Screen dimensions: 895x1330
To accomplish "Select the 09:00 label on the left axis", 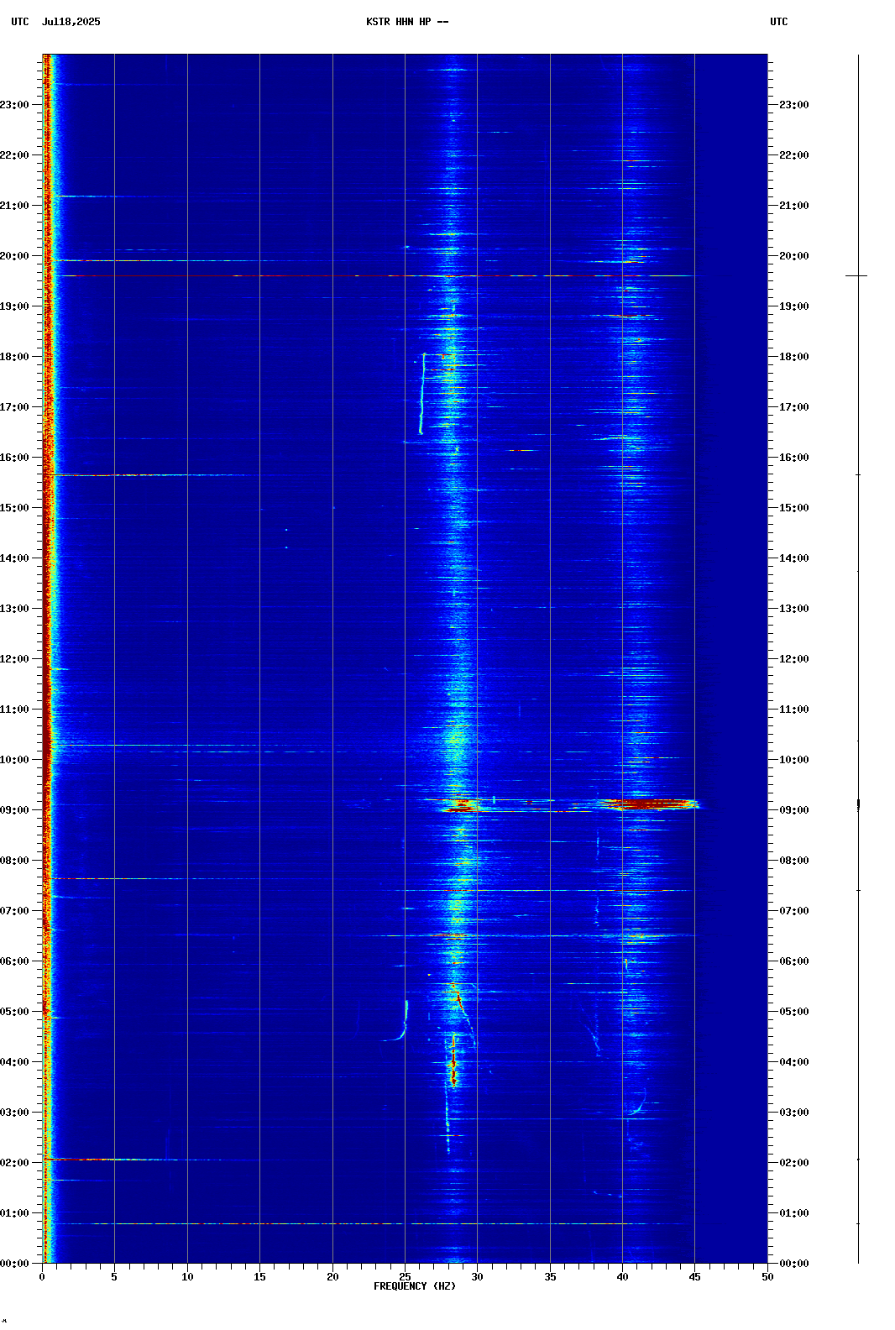I will point(14,810).
